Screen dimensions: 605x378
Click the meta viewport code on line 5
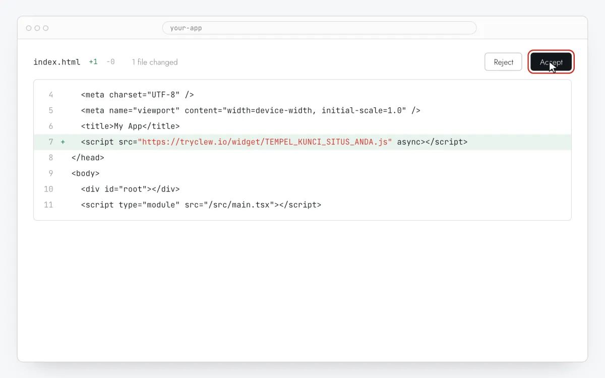(251, 110)
